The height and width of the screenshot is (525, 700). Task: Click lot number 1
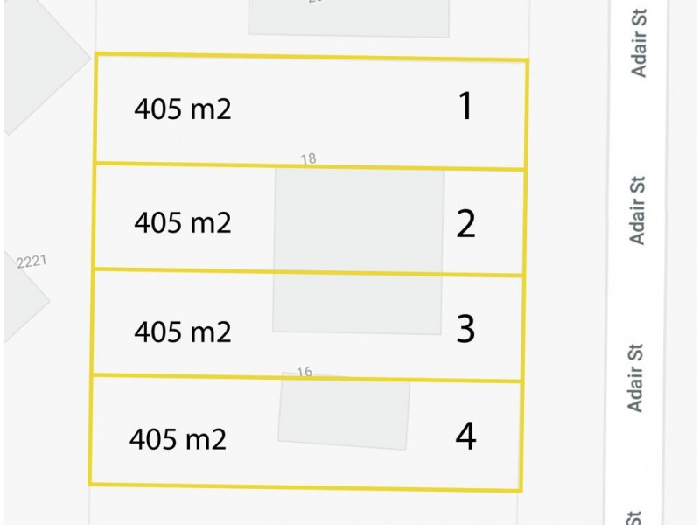(465, 107)
